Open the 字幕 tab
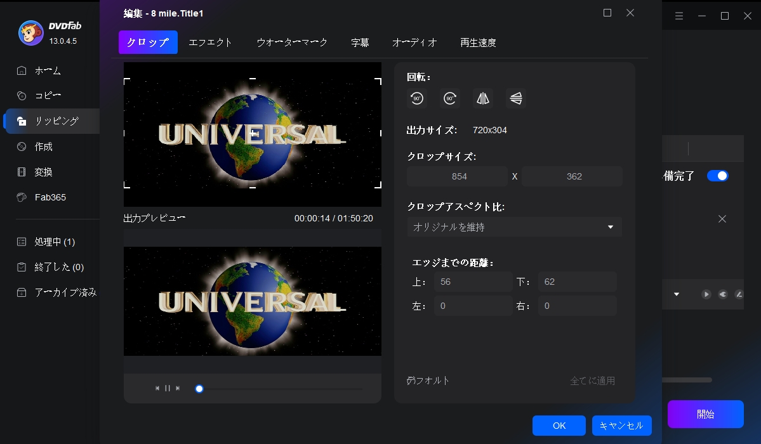Screen dimensions: 761x444 pyautogui.click(x=360, y=42)
